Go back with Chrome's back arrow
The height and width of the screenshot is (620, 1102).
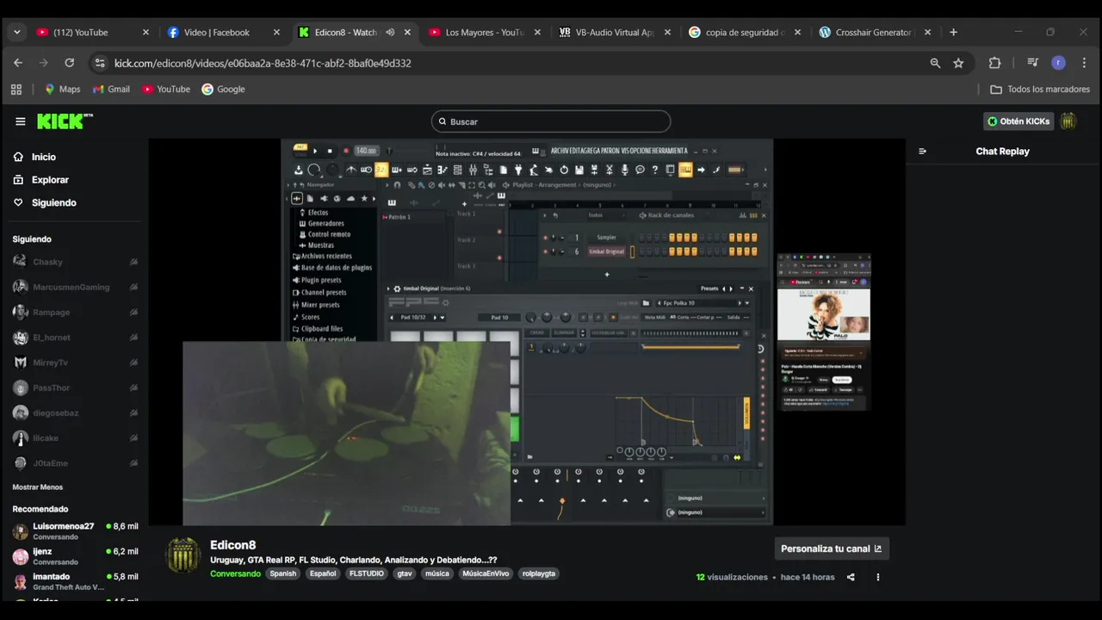pos(18,63)
